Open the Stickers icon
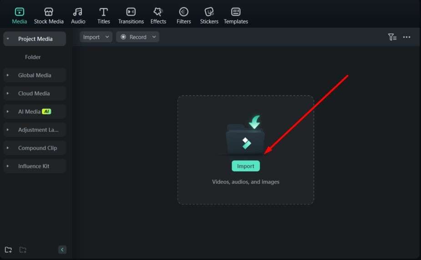Image resolution: width=421 pixels, height=260 pixels. [209, 12]
